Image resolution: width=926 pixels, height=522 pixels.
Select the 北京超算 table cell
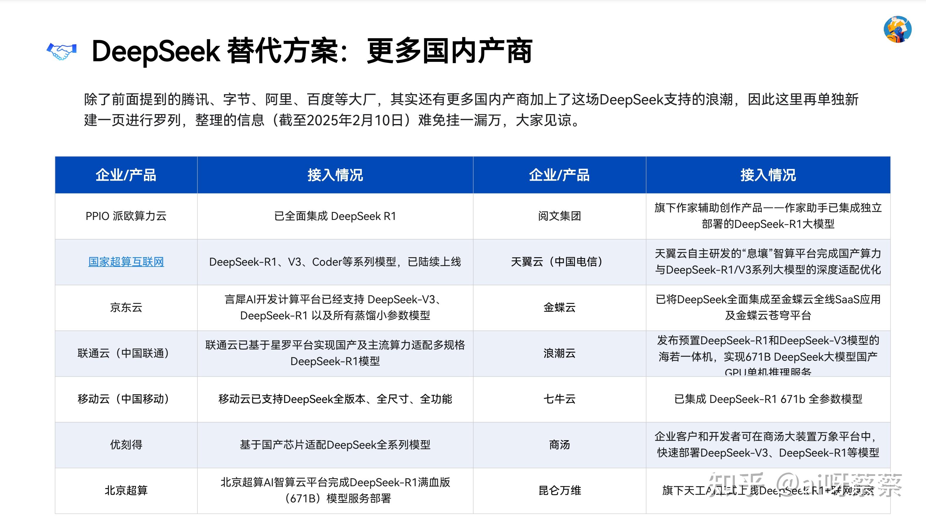[126, 491]
